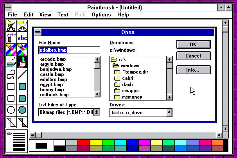The image size is (237, 158).
Task: Select the Filled Polygon tool
Action: (22, 122)
